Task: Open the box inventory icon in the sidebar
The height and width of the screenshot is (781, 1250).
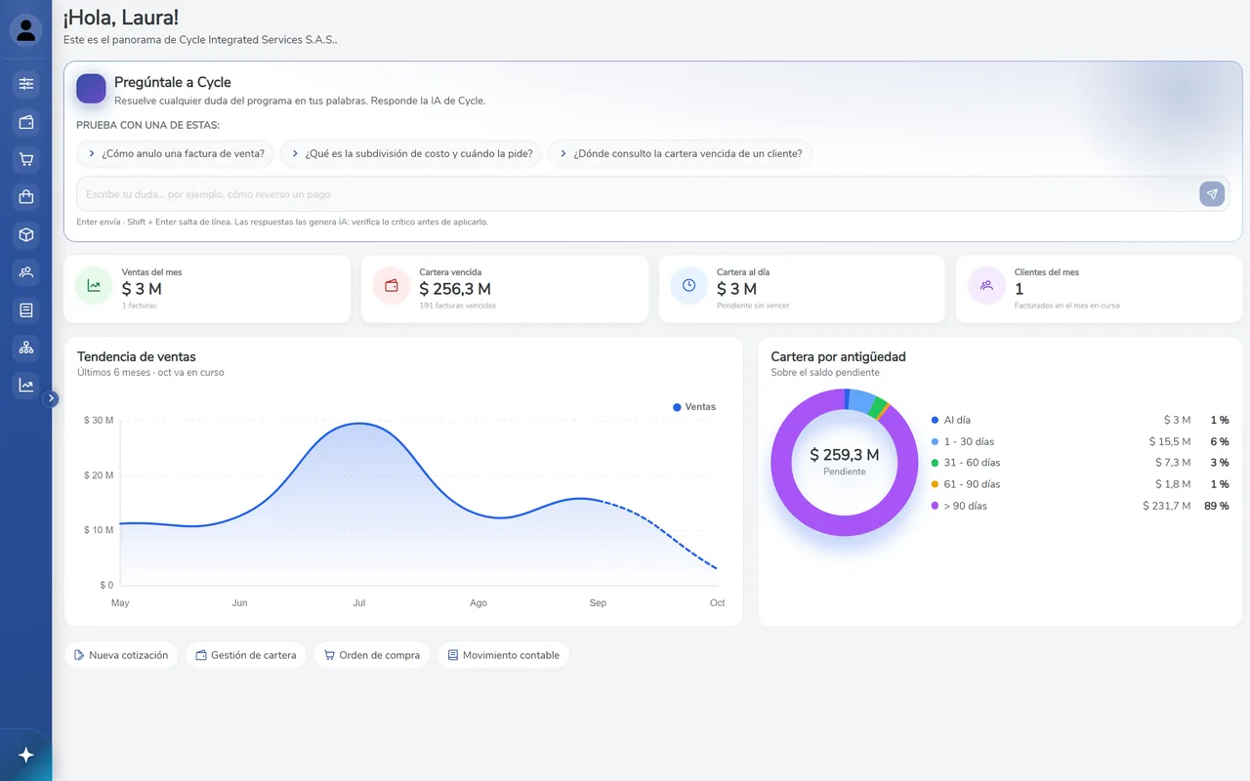Action: pyautogui.click(x=26, y=234)
